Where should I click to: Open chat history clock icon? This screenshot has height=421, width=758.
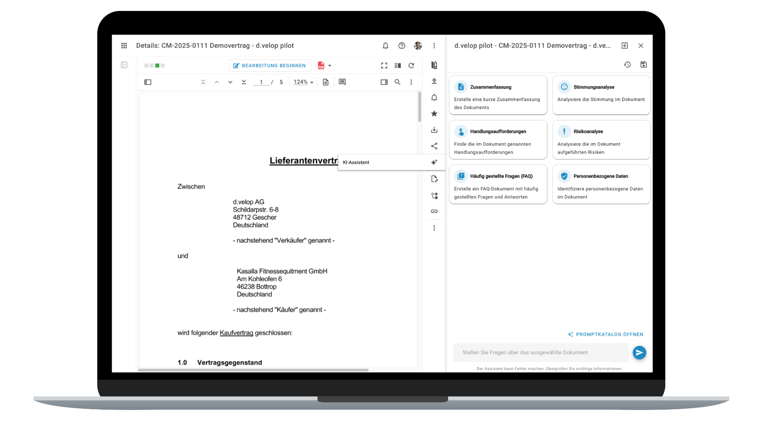(627, 64)
